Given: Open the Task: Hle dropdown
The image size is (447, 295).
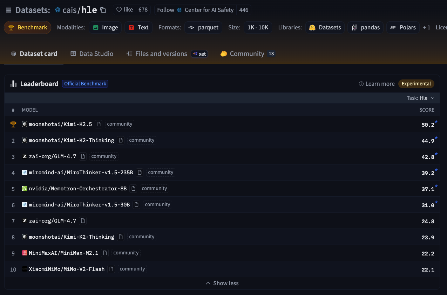Looking at the screenshot, I should pos(420,98).
